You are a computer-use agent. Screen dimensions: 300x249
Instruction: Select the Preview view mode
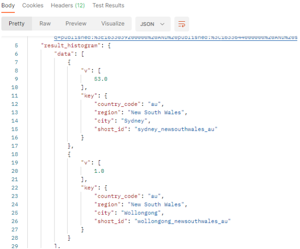click(76, 24)
